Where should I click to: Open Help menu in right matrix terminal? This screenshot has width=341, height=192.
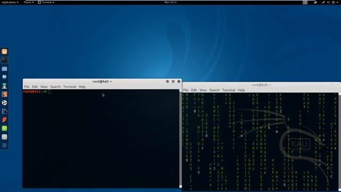[241, 90]
